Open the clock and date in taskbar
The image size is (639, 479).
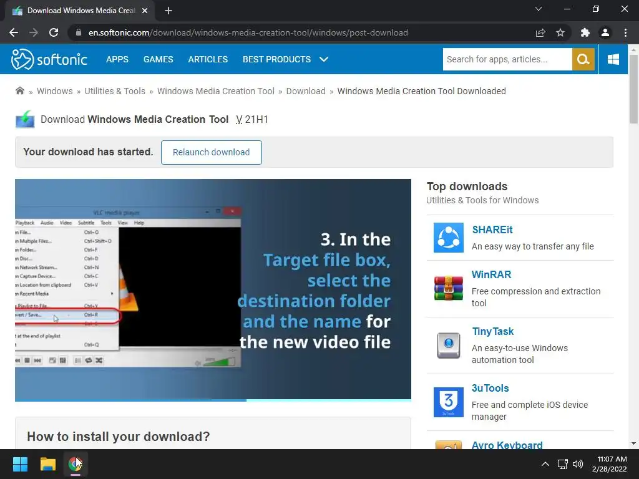(609, 464)
